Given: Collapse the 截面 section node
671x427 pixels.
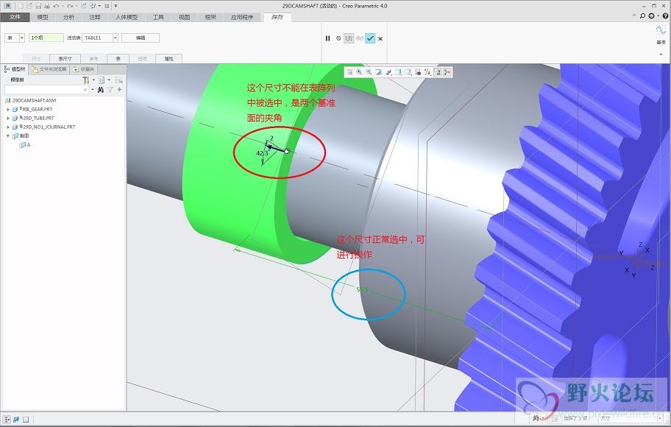Looking at the screenshot, I should point(7,135).
